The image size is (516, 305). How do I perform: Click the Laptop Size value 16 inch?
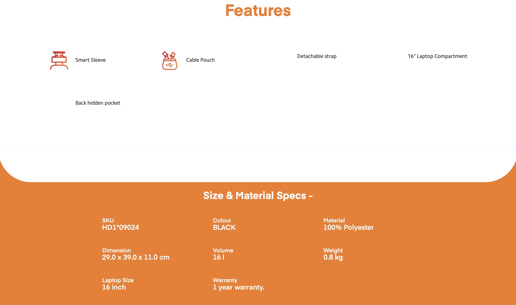(x=114, y=287)
